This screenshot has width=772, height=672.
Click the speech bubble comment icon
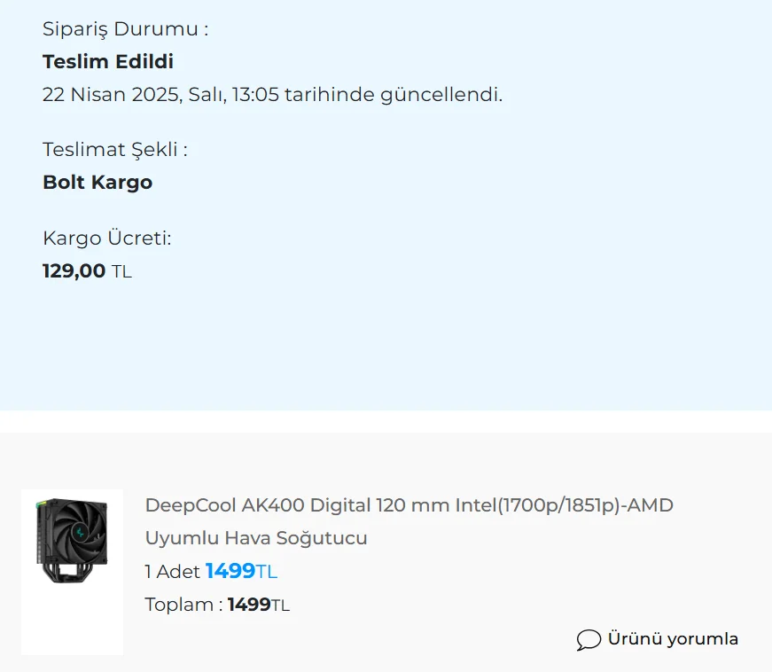[589, 639]
